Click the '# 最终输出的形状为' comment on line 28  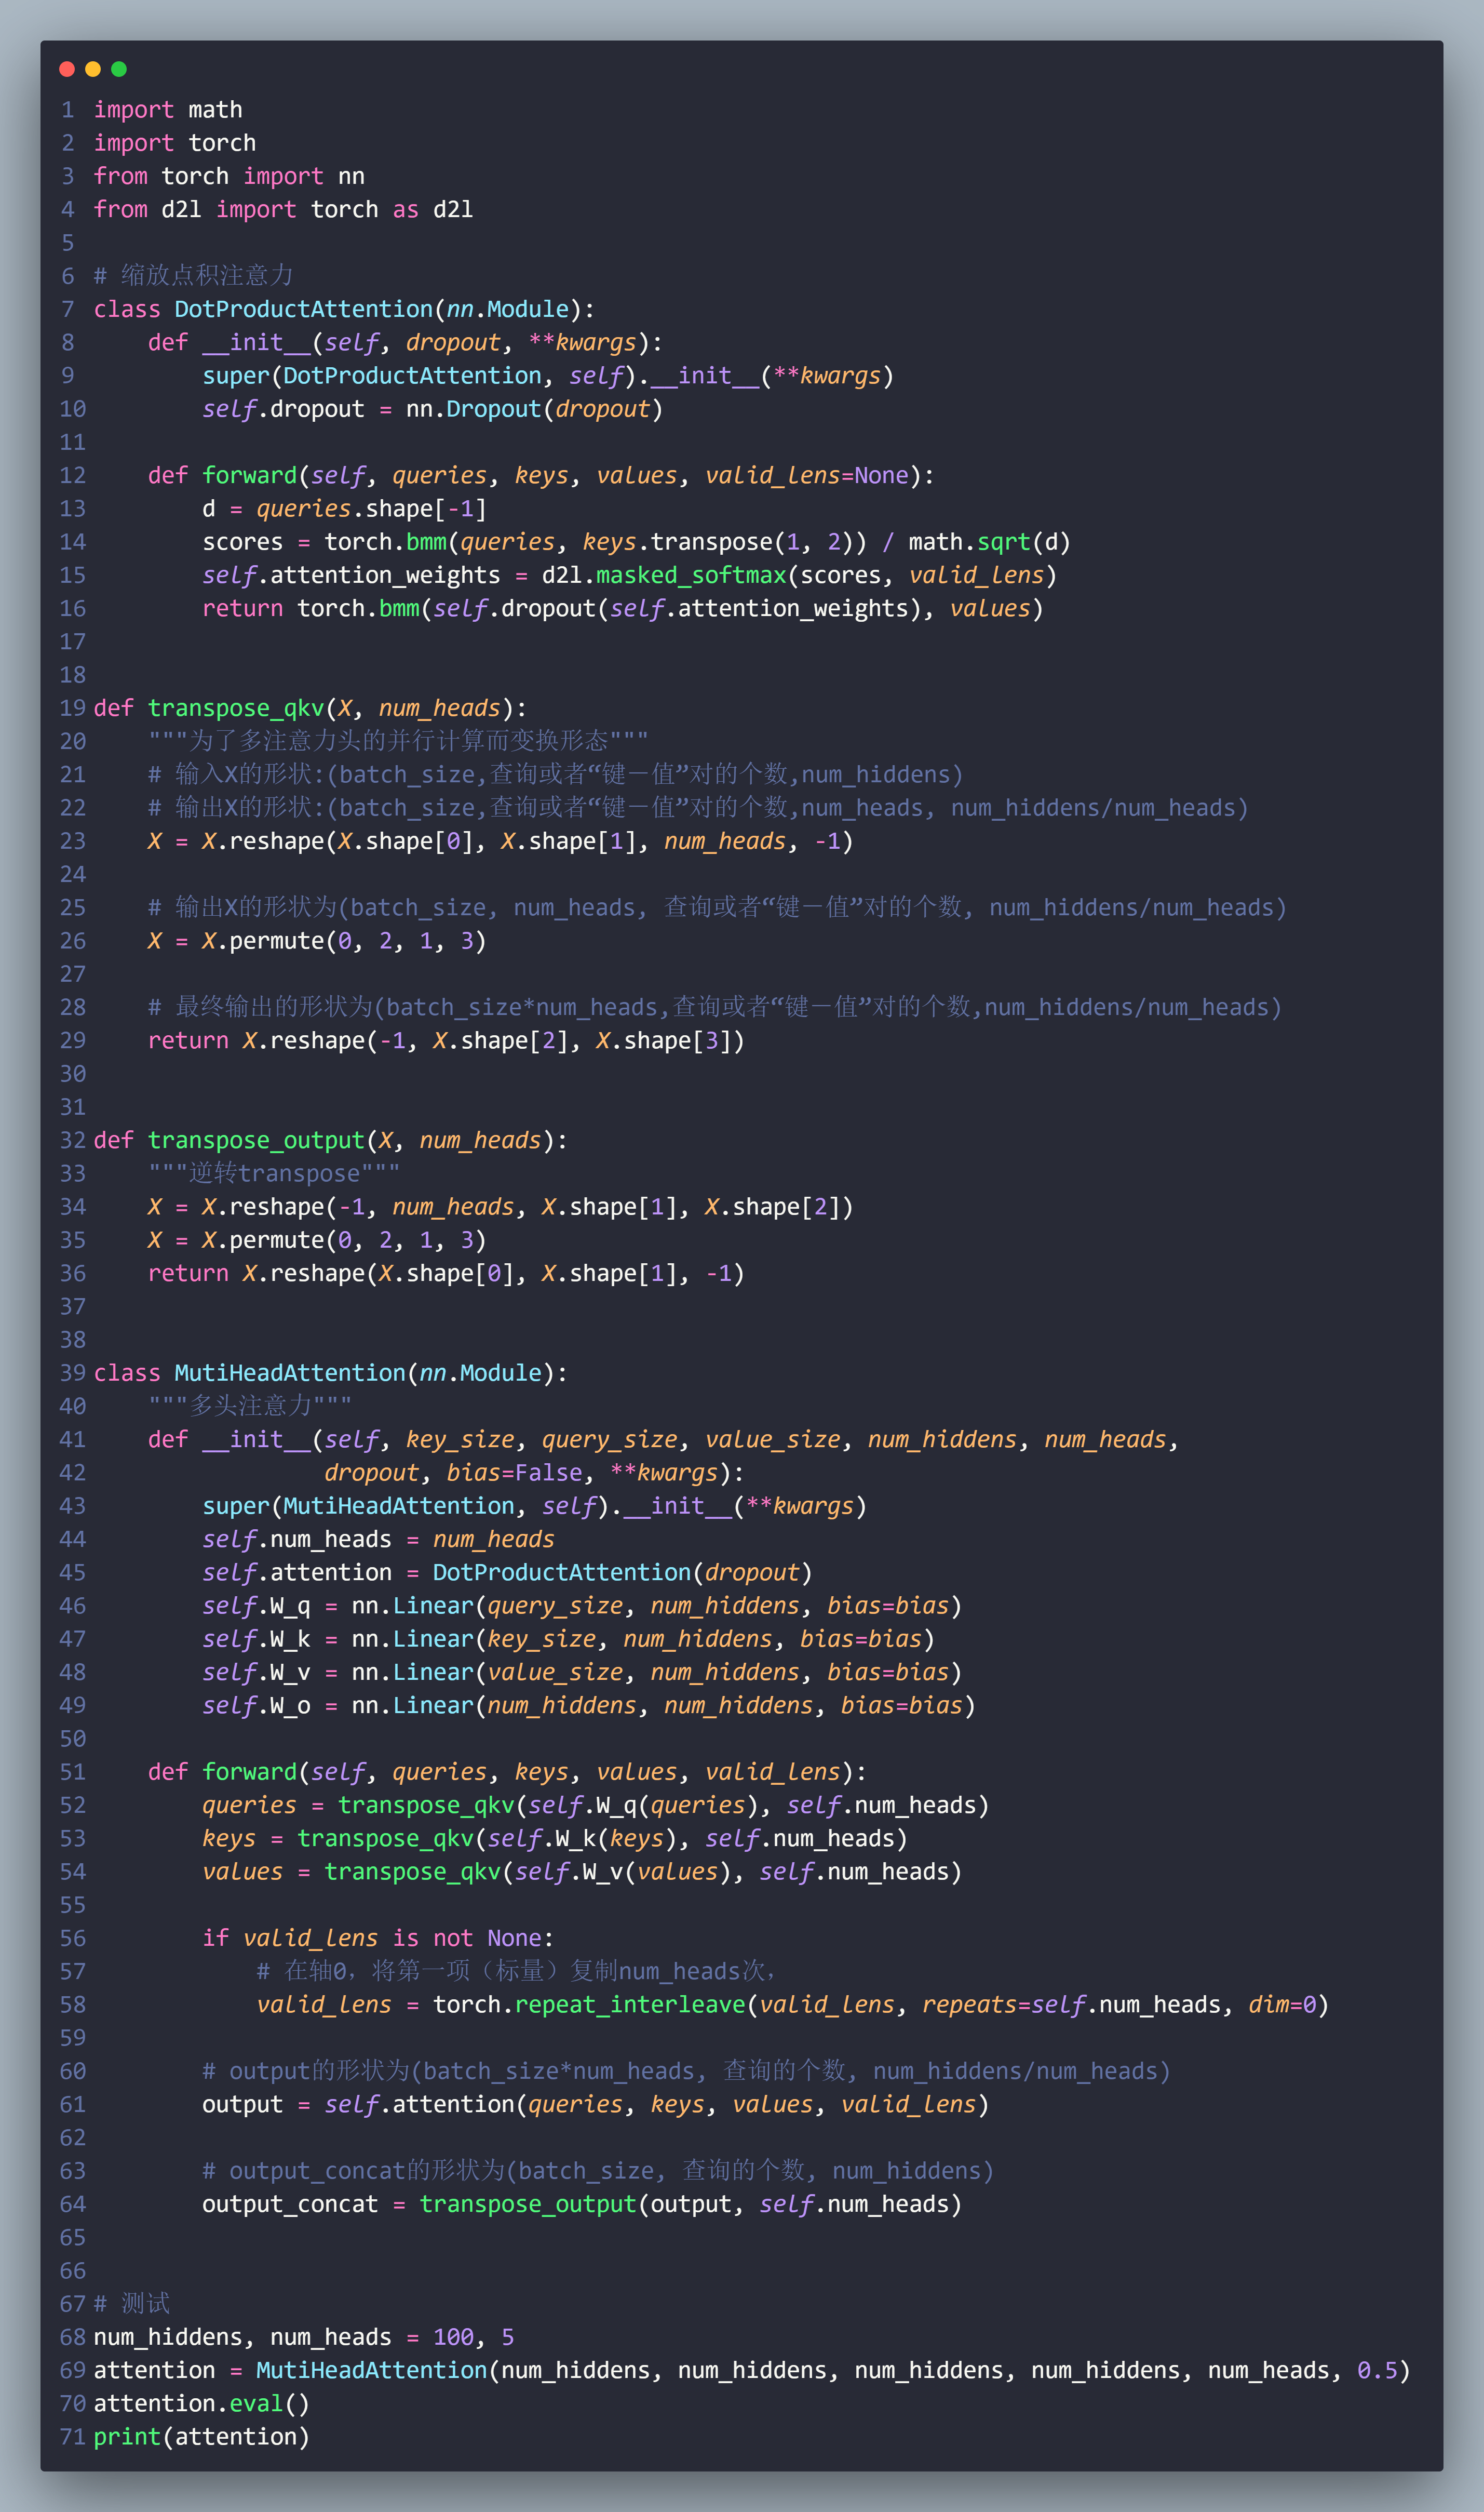[x=714, y=1007]
